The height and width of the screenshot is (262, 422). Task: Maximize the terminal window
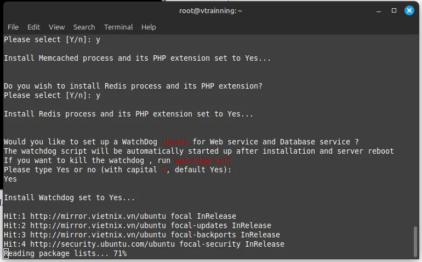point(394,10)
